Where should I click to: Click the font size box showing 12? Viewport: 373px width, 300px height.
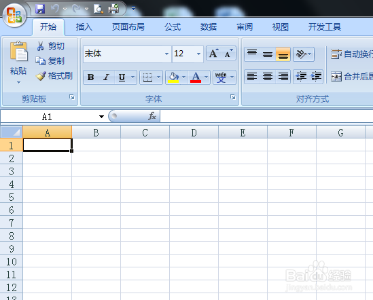click(x=183, y=54)
